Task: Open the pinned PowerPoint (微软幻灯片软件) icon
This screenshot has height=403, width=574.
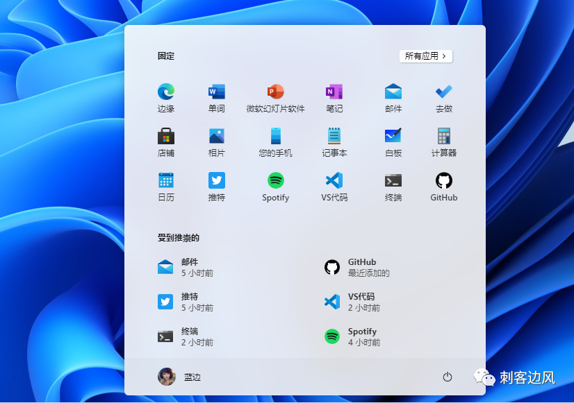Action: click(x=275, y=92)
